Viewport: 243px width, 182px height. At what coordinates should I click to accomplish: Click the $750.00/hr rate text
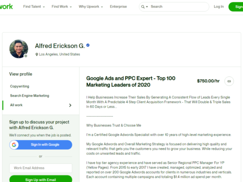[x=208, y=81]
